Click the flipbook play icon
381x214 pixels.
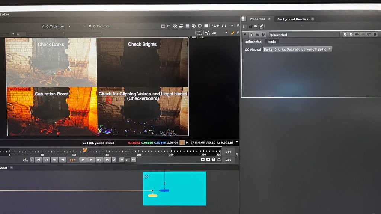click(203, 159)
